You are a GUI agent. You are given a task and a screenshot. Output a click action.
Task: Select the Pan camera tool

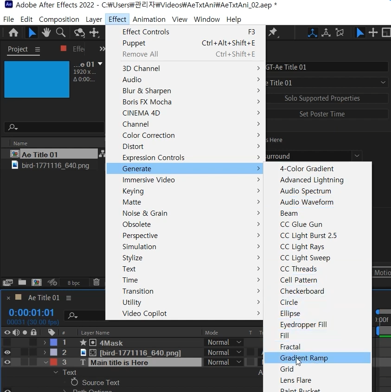click(94, 32)
